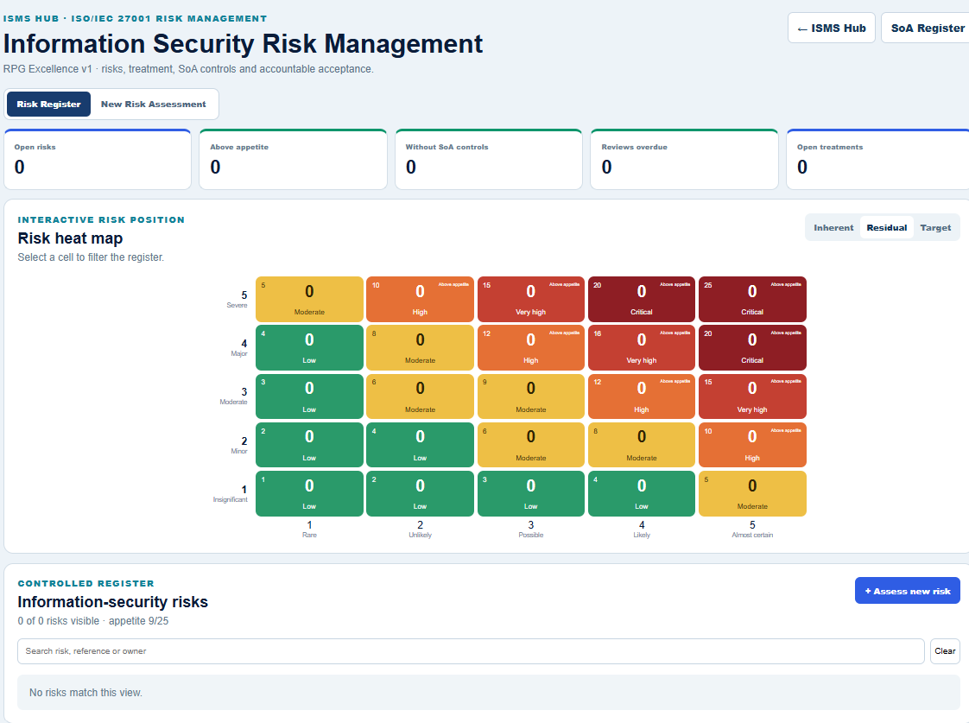This screenshot has height=723, width=969.
Task: Select cell Major impact, Possible (12 High)
Action: coord(531,348)
